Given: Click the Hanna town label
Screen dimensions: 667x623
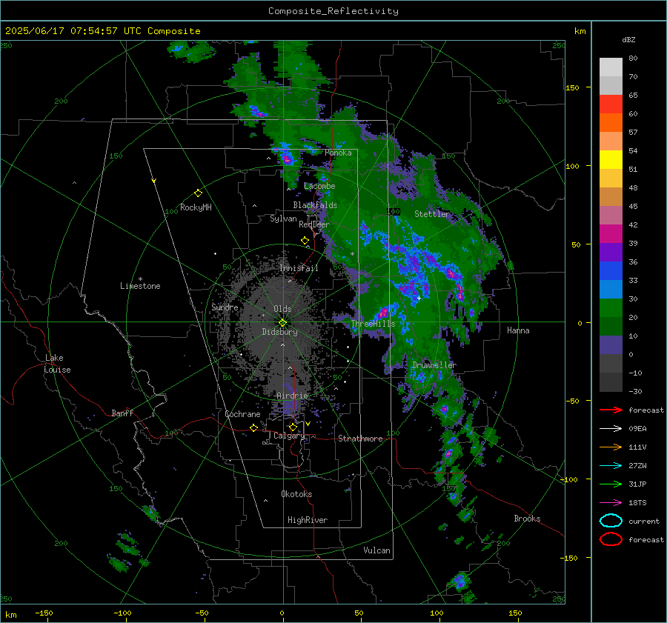Looking at the screenshot, I should (x=518, y=330).
